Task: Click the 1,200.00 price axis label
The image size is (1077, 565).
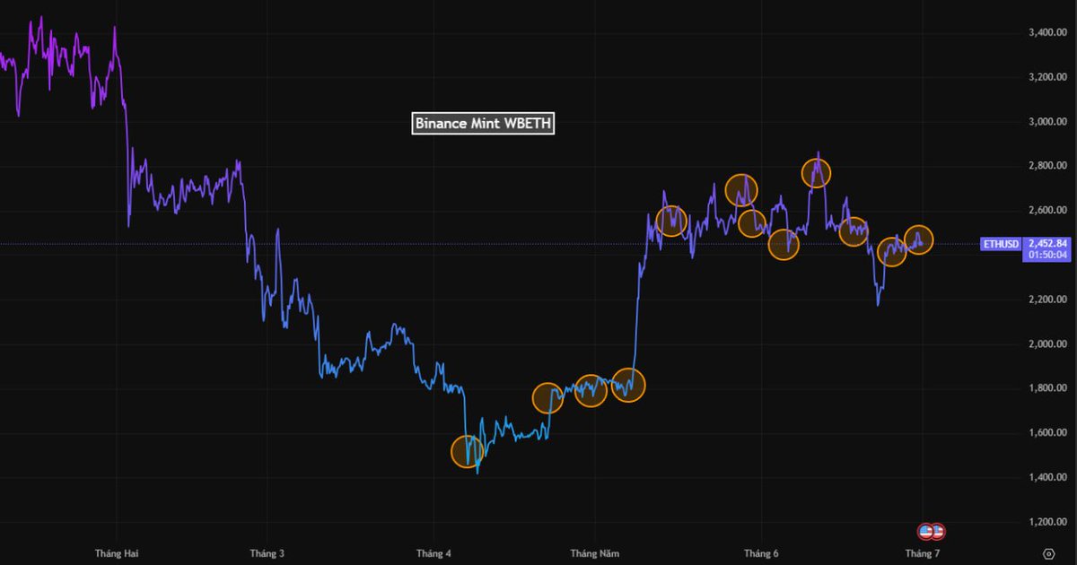Action: coord(1046,522)
